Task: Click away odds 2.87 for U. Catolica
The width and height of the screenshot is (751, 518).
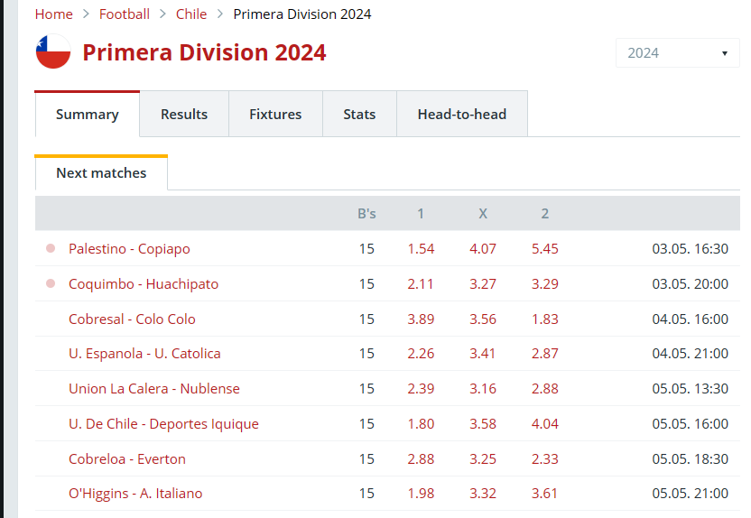Action: [544, 354]
